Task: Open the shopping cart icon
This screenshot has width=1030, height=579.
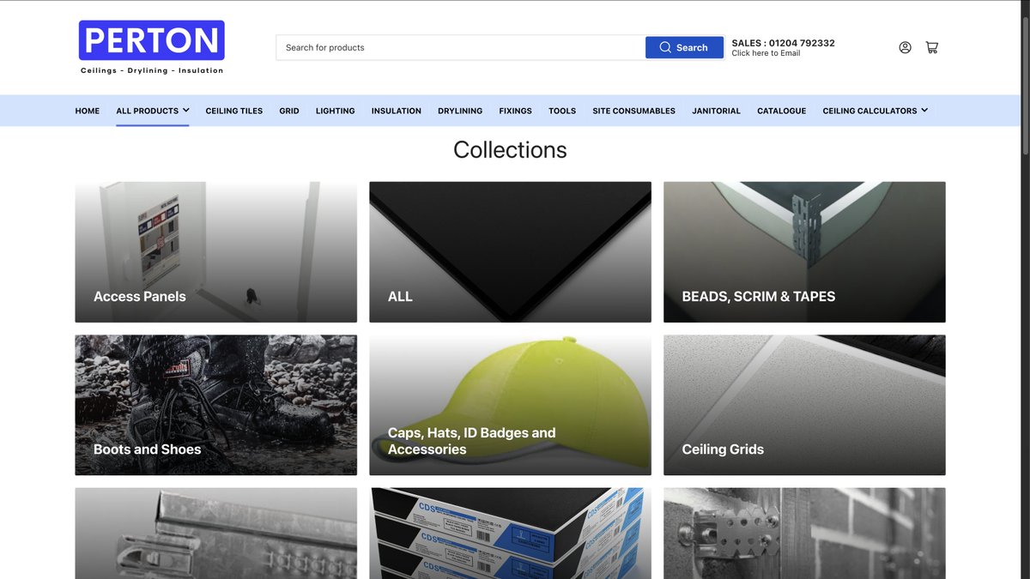Action: tap(931, 47)
